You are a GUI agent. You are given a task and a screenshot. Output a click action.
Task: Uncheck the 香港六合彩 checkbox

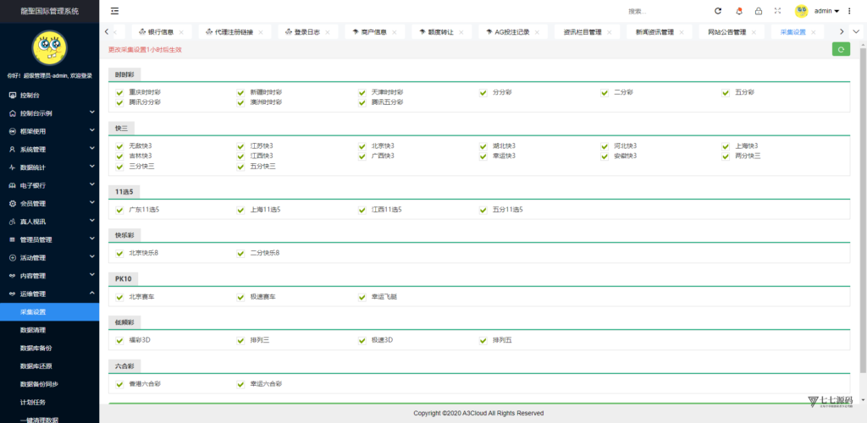click(120, 384)
